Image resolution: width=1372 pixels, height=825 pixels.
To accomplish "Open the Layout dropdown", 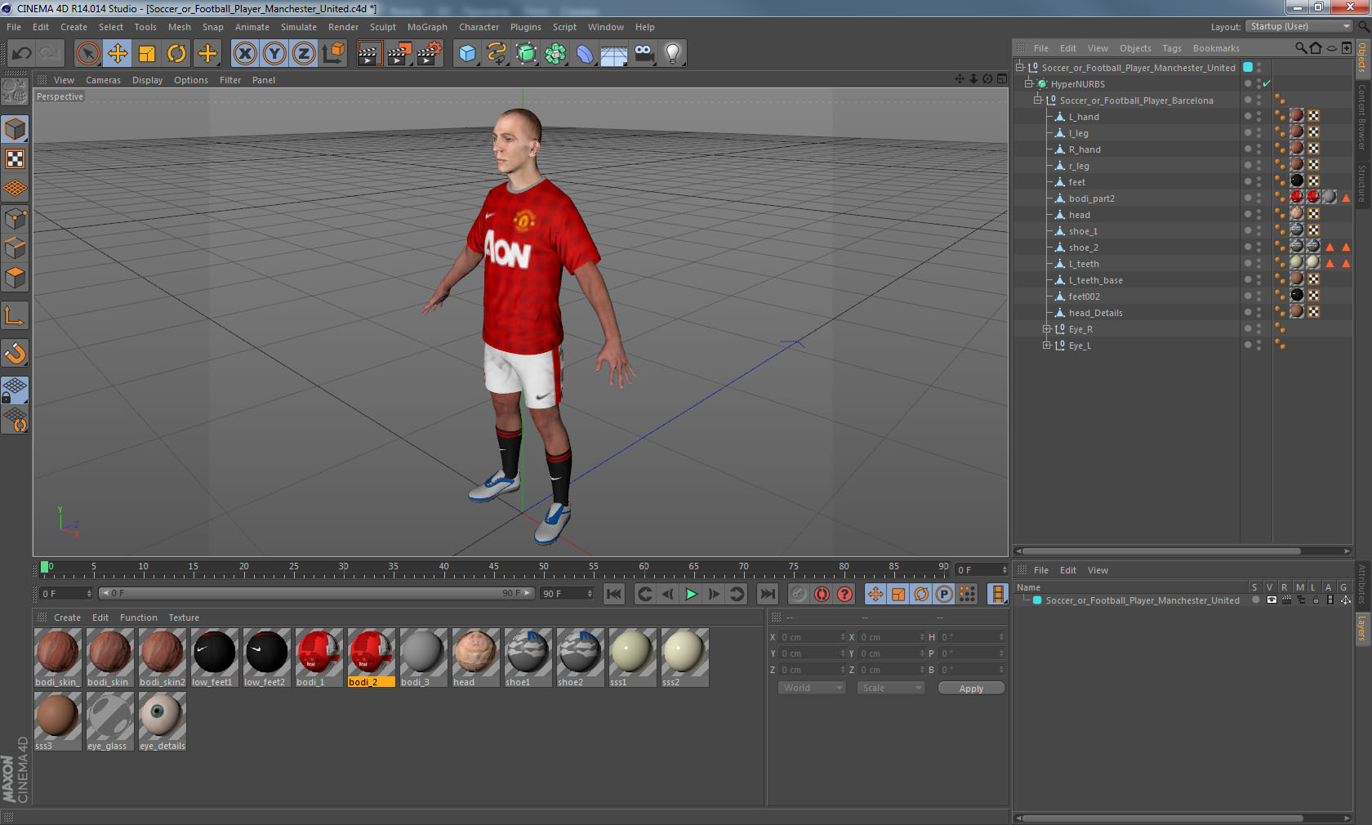I will point(1299,26).
